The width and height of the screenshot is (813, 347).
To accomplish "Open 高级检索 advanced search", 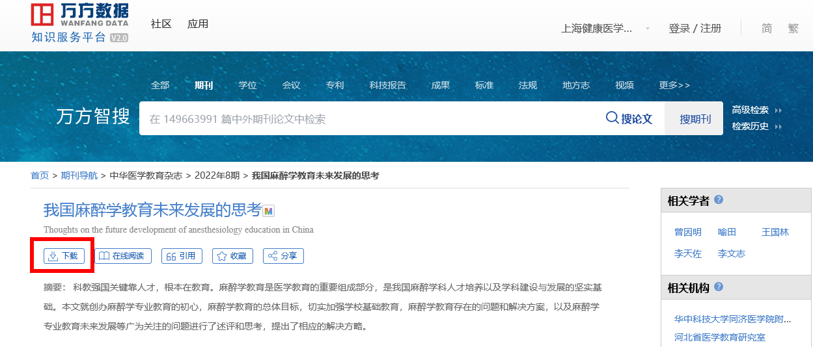I will (x=751, y=110).
